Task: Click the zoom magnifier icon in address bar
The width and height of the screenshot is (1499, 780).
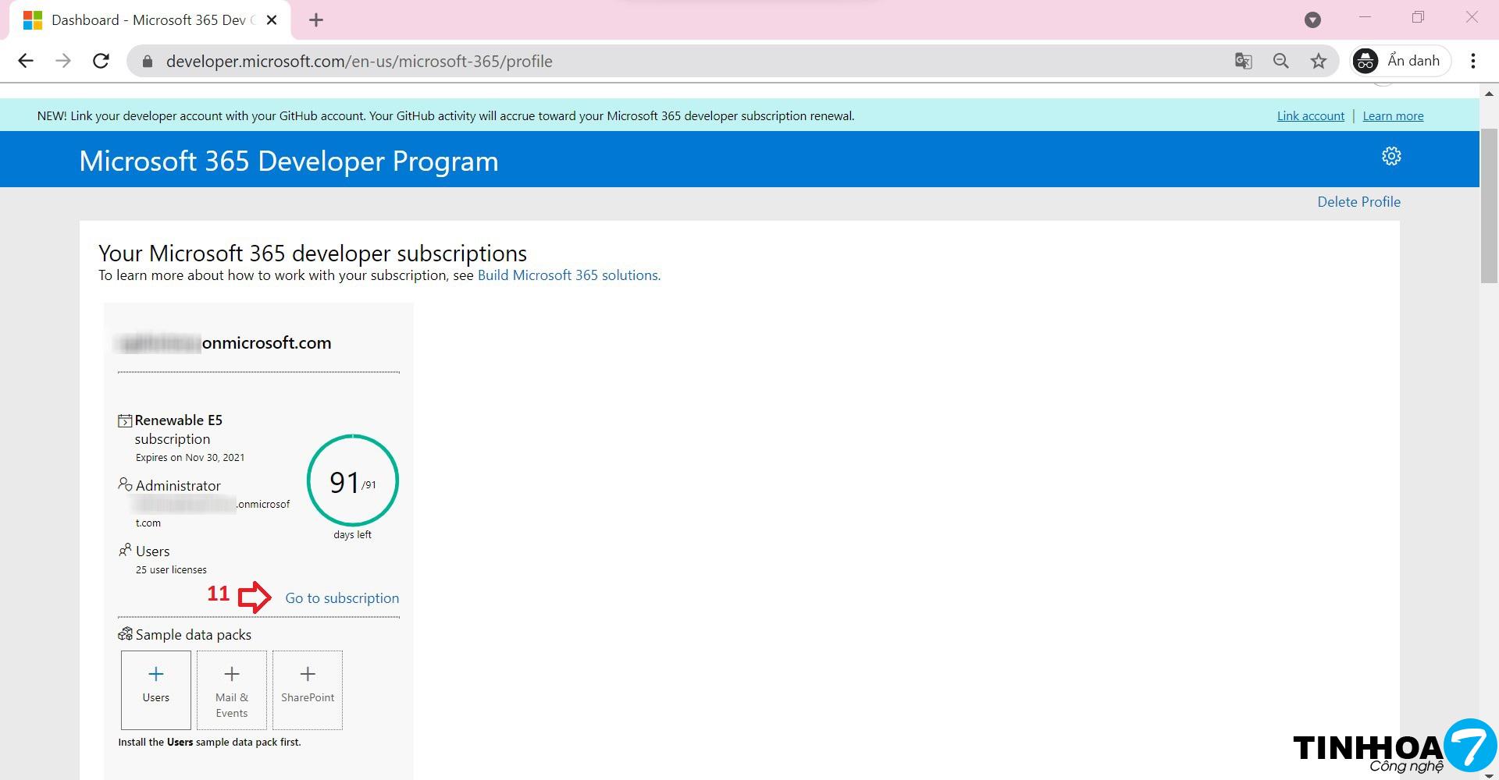Action: click(x=1280, y=61)
